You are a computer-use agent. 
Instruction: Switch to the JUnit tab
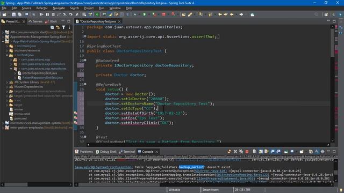51,21
